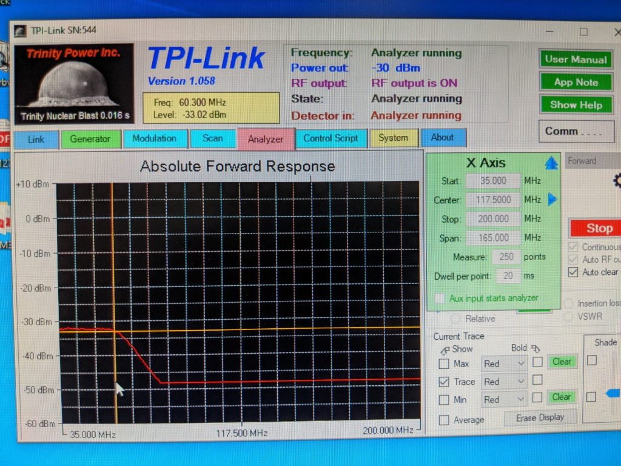
Task: Toggle lower Shade checkbox
Action: (591, 397)
